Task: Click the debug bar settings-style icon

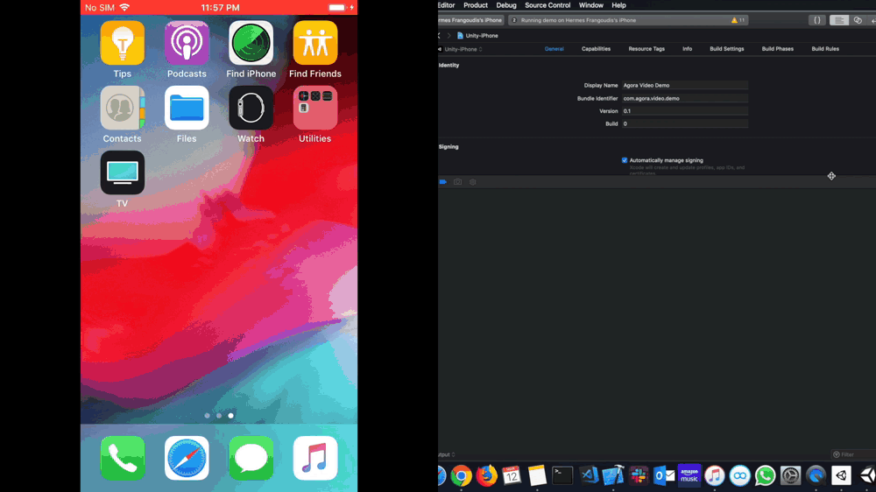Action: coord(473,182)
